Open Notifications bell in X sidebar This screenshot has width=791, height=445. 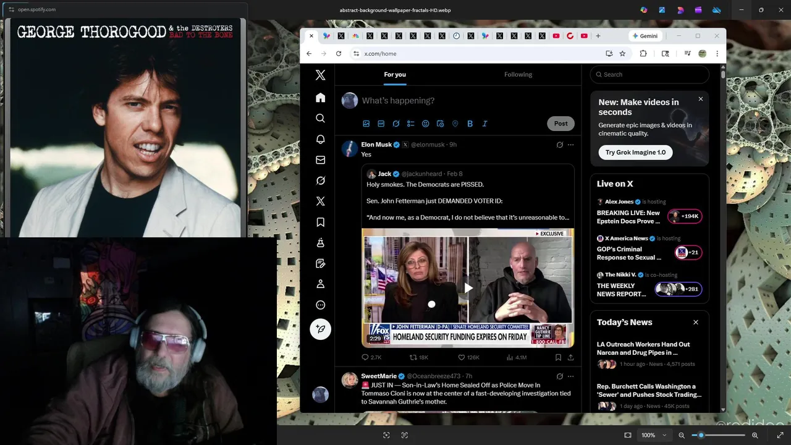[x=320, y=139]
